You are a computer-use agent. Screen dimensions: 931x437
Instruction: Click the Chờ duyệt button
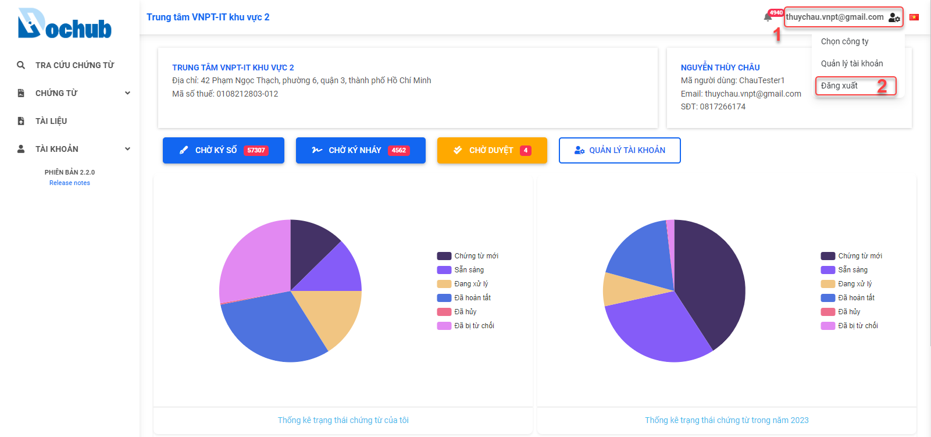pyautogui.click(x=492, y=150)
